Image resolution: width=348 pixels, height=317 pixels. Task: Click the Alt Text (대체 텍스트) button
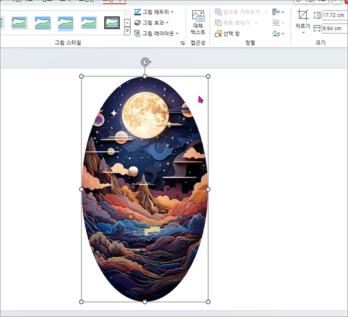198,23
